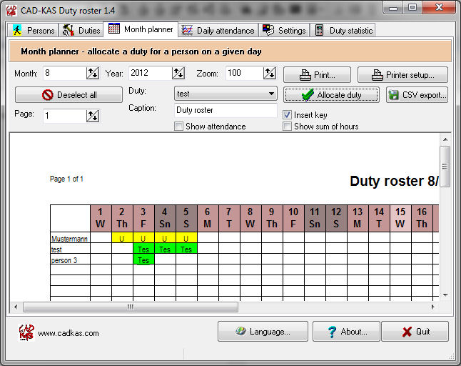The height and width of the screenshot is (366, 461).
Task: Uncheck the Insert key checkbox
Action: tap(288, 115)
